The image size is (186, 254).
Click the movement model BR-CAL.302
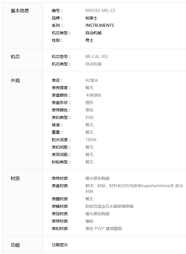click(x=96, y=57)
